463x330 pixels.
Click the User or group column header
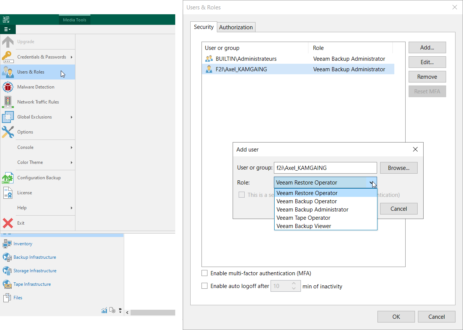(255, 48)
